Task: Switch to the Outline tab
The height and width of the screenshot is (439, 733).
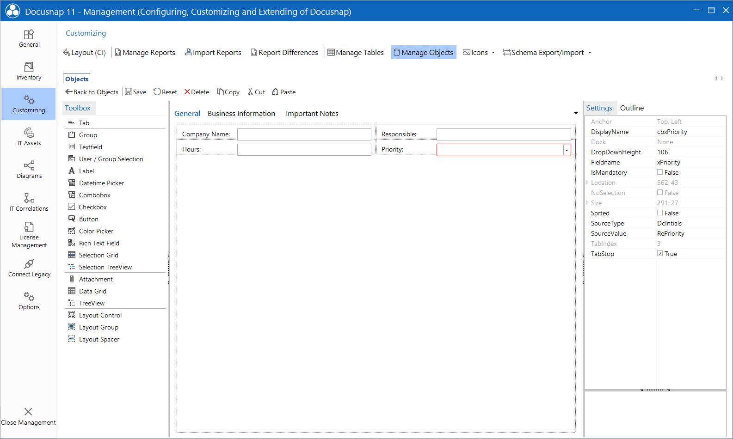Action: tap(632, 108)
